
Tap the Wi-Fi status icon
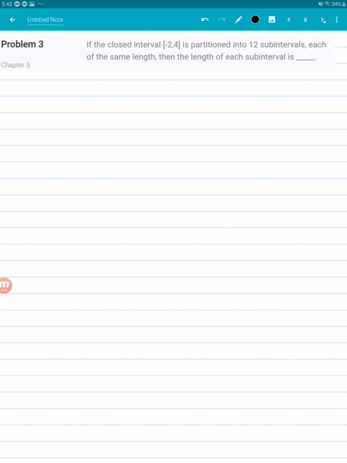tap(327, 4)
